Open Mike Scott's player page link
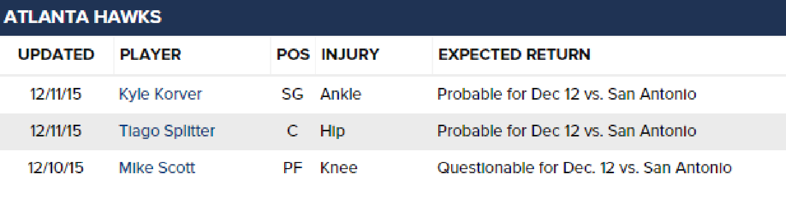 point(157,168)
